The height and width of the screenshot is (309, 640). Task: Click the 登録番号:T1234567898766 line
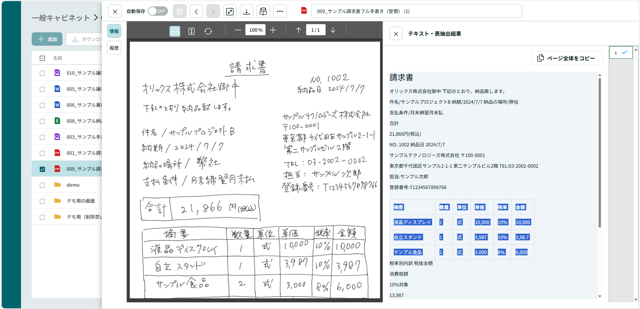click(x=418, y=187)
